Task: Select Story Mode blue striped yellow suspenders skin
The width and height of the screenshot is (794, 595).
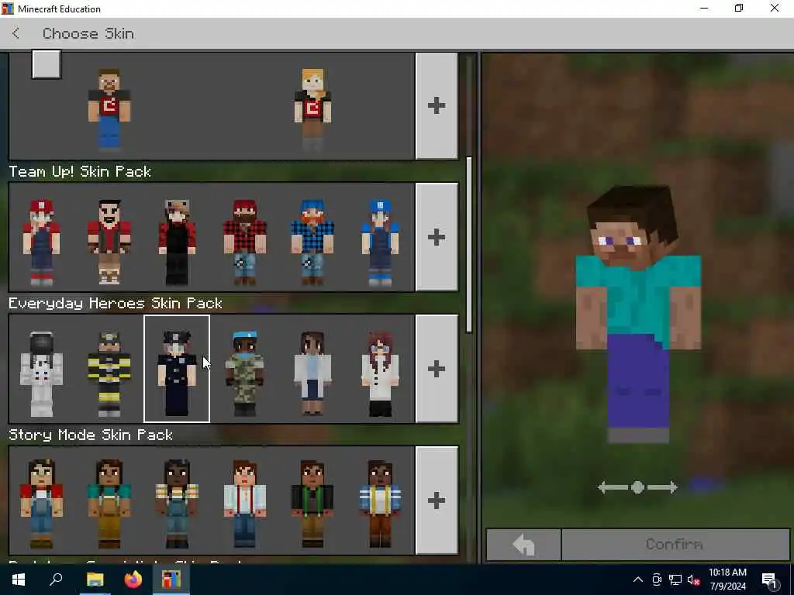Action: pyautogui.click(x=380, y=504)
